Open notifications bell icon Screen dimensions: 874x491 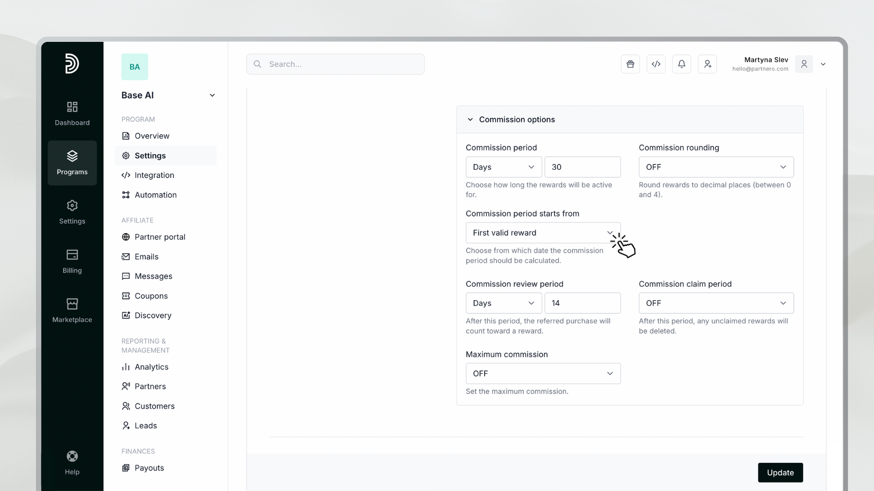681,64
